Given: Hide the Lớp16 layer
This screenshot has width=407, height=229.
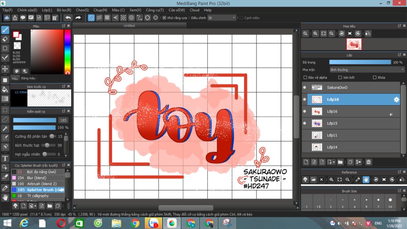Looking at the screenshot, I should pos(304,111).
